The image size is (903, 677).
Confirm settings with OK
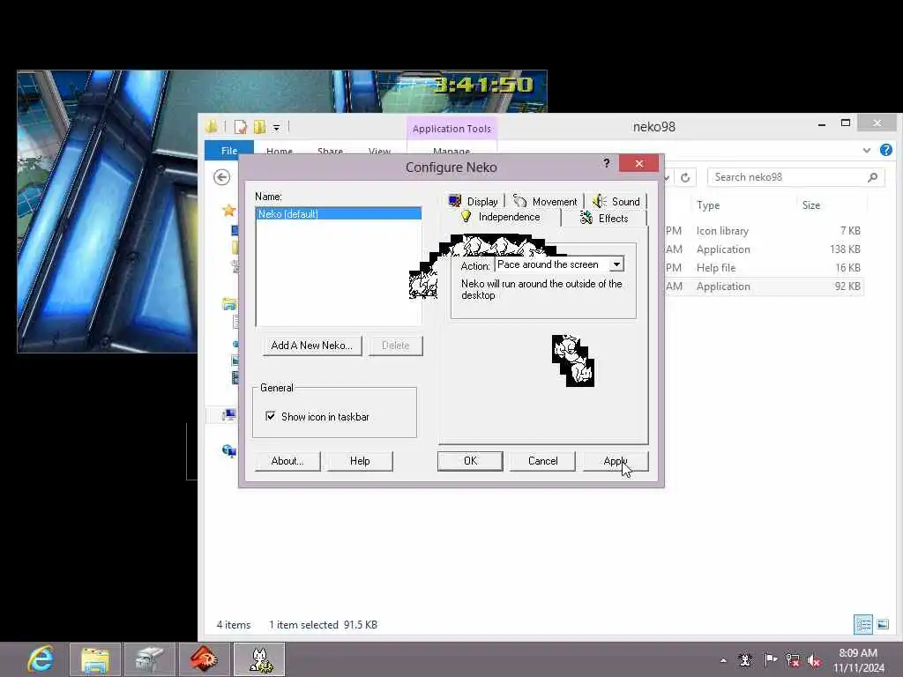(471, 461)
